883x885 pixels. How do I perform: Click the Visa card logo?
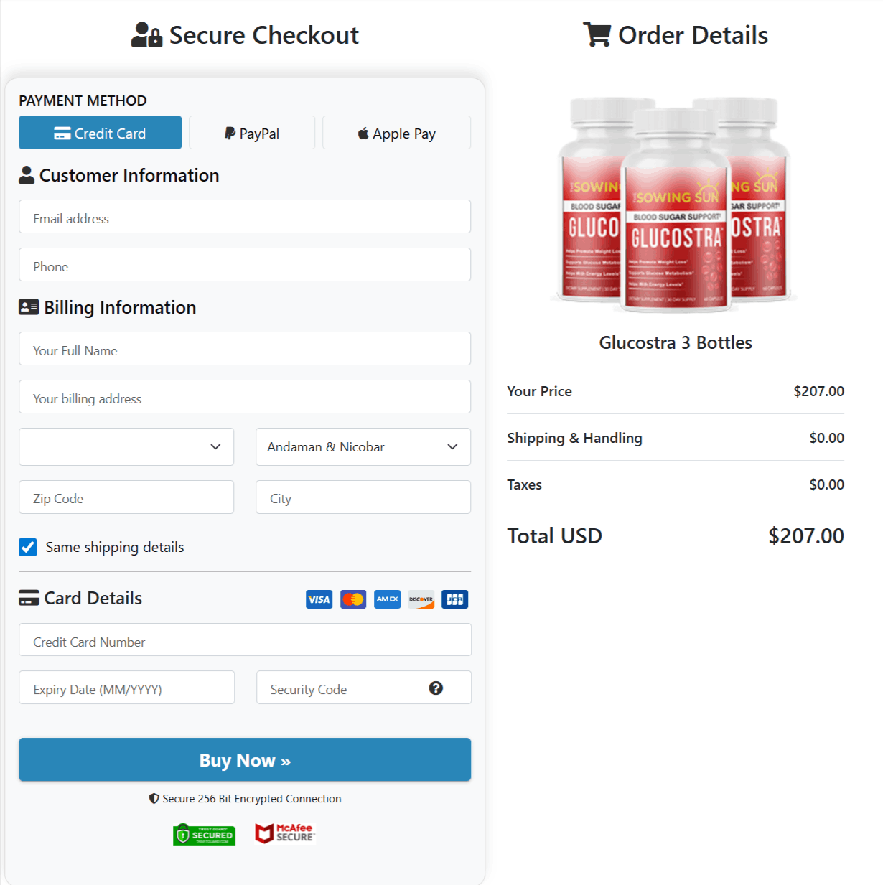pos(319,599)
